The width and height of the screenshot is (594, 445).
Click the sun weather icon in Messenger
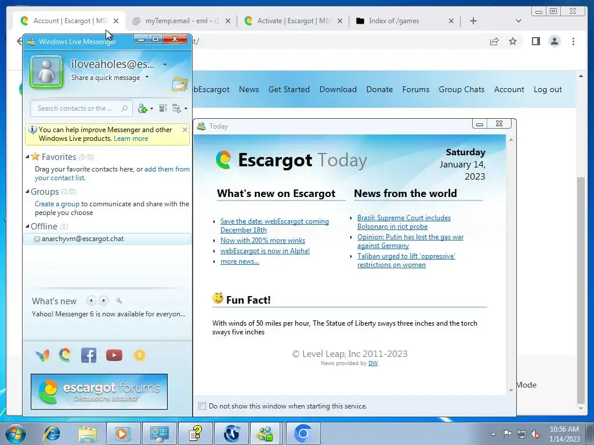point(139,355)
